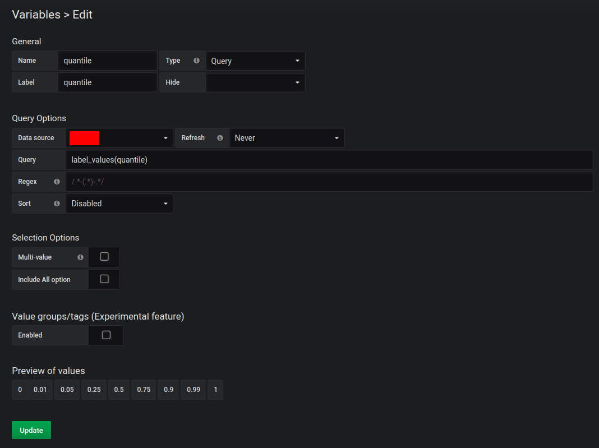Open the Type dropdown showing Query
Screen dimensions: 599x448
click(x=255, y=61)
